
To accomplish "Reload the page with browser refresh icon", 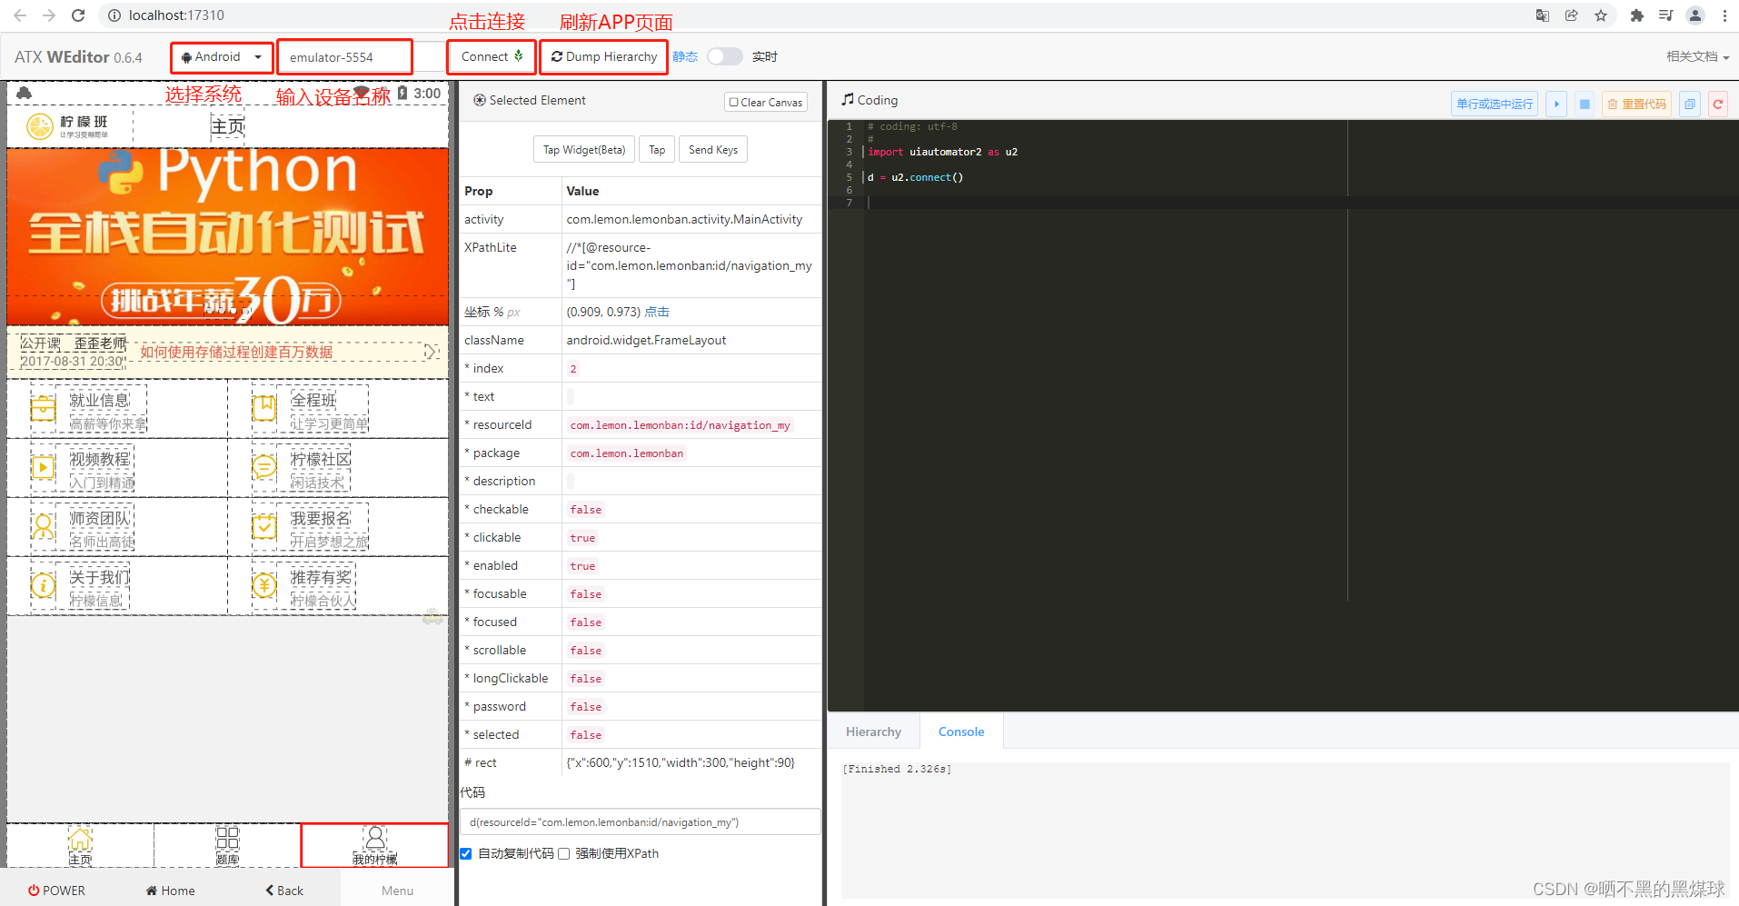I will tap(78, 15).
